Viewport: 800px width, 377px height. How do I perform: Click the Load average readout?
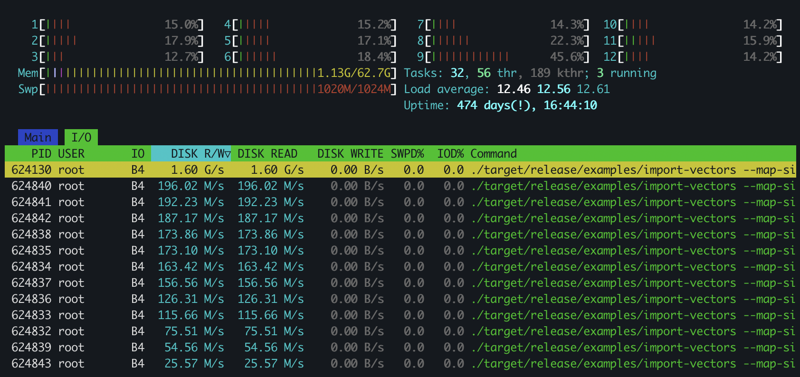pyautogui.click(x=506, y=89)
